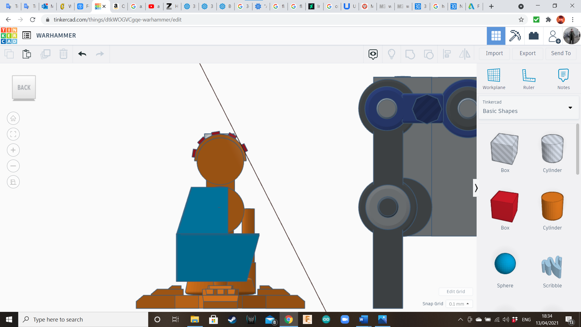Click Fit all in view icon
Viewport: 581px width, 327px height.
(13, 134)
